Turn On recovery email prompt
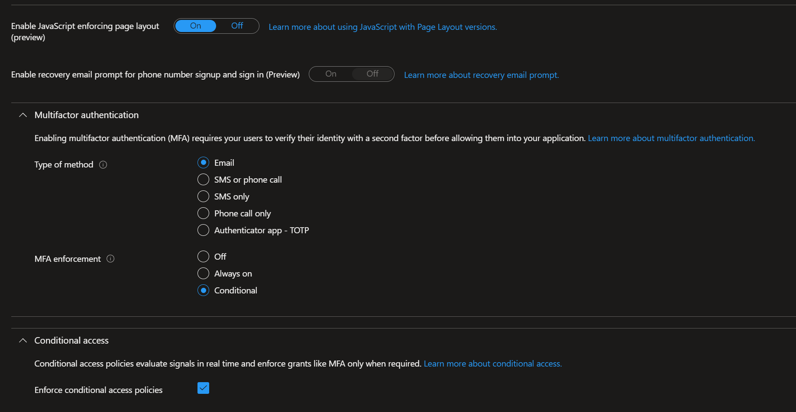The image size is (796, 412). pos(331,74)
